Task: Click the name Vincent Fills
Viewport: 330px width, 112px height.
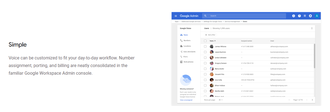Action: [x=220, y=74]
